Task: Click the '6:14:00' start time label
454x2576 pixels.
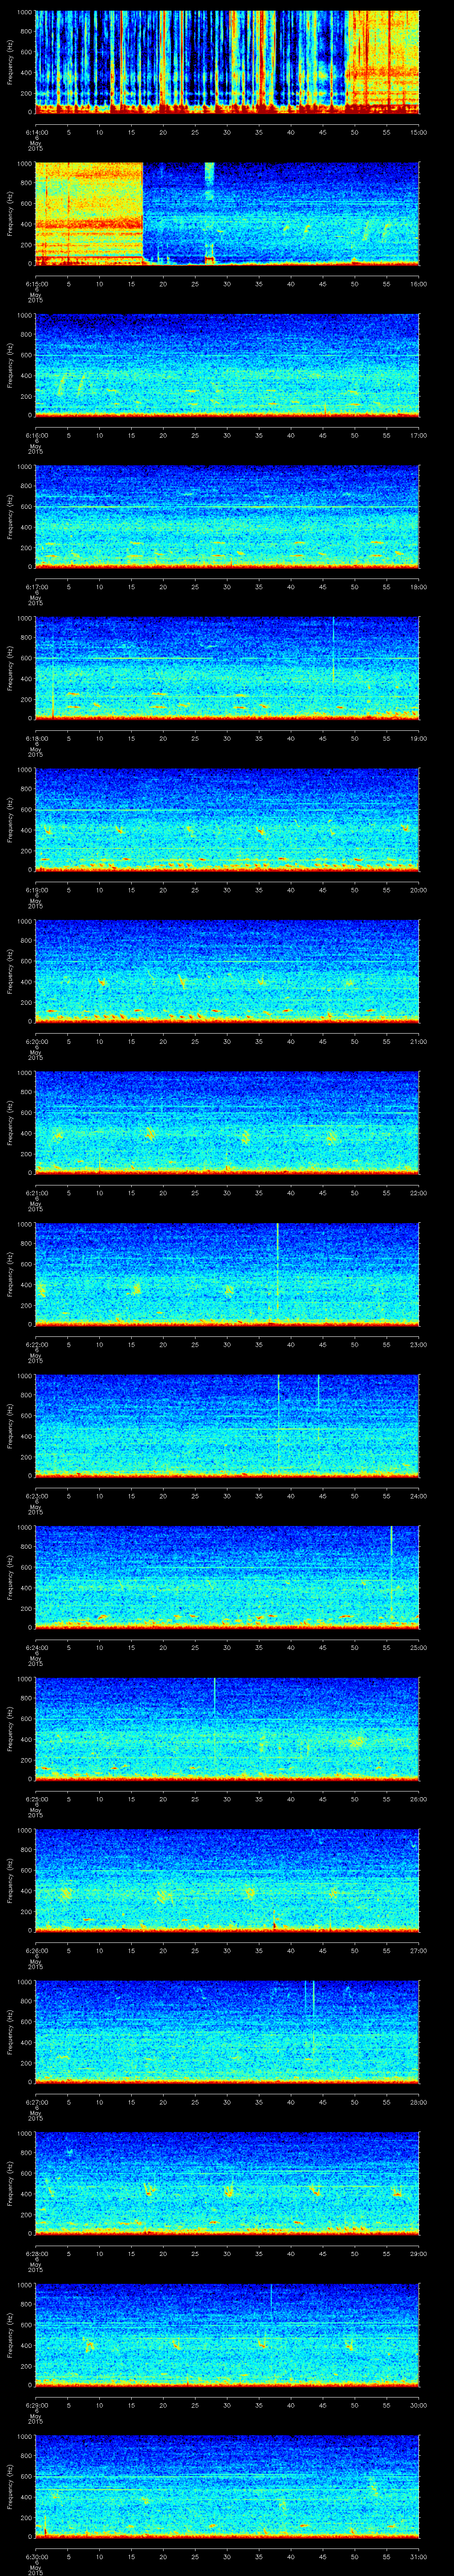Action: [x=36, y=132]
